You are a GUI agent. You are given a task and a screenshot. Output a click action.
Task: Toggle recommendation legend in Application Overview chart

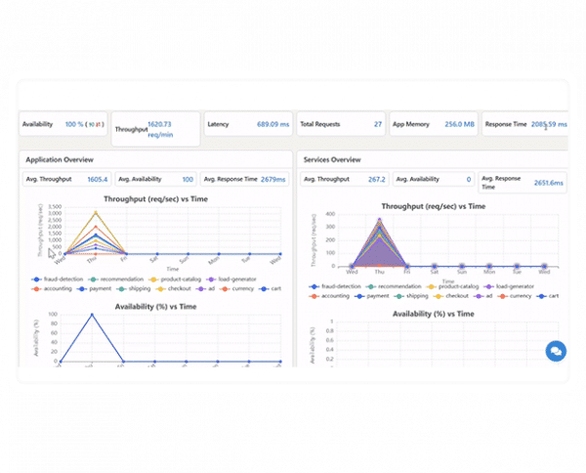(x=116, y=279)
